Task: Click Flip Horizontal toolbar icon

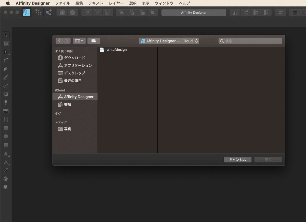Action: click(x=235, y=13)
